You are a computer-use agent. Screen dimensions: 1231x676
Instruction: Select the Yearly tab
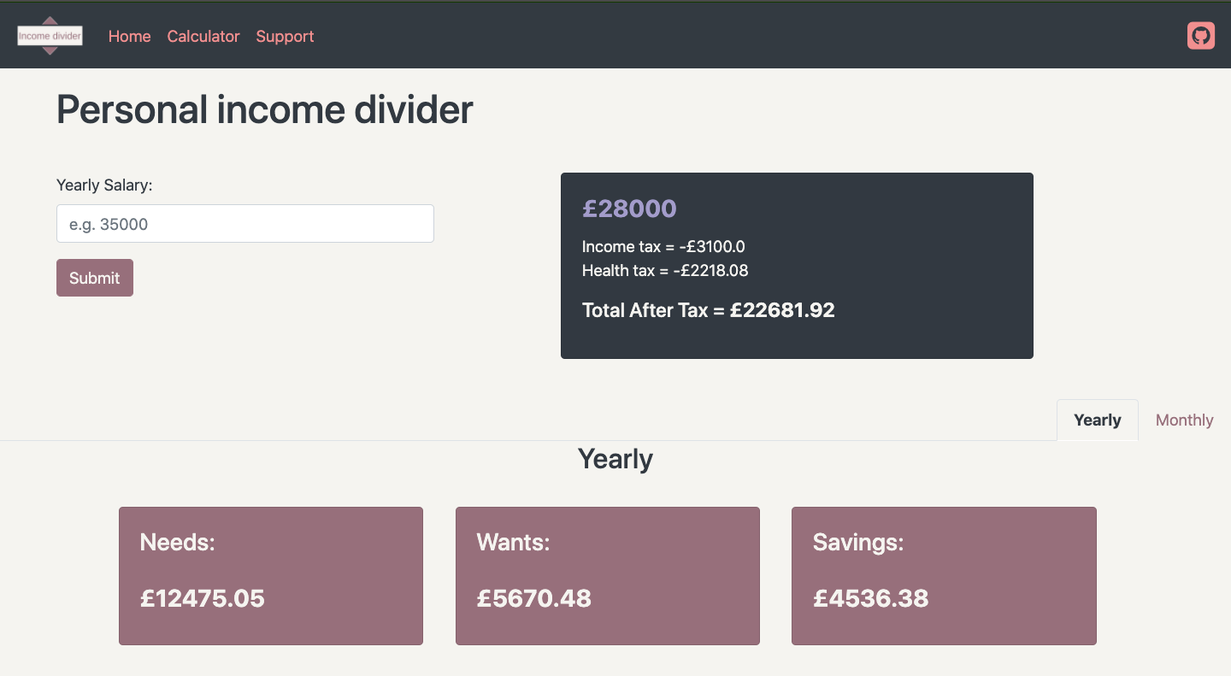click(x=1097, y=420)
